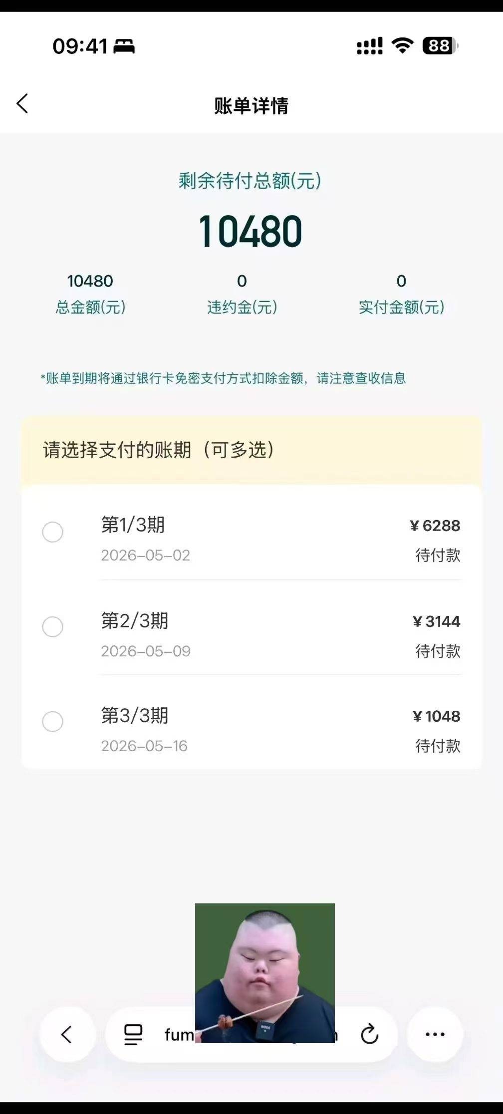Screen dimensions: 503x1114
Task: Tap the reload page icon
Action: (x=369, y=1034)
